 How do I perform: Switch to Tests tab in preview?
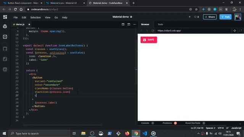point(160,24)
